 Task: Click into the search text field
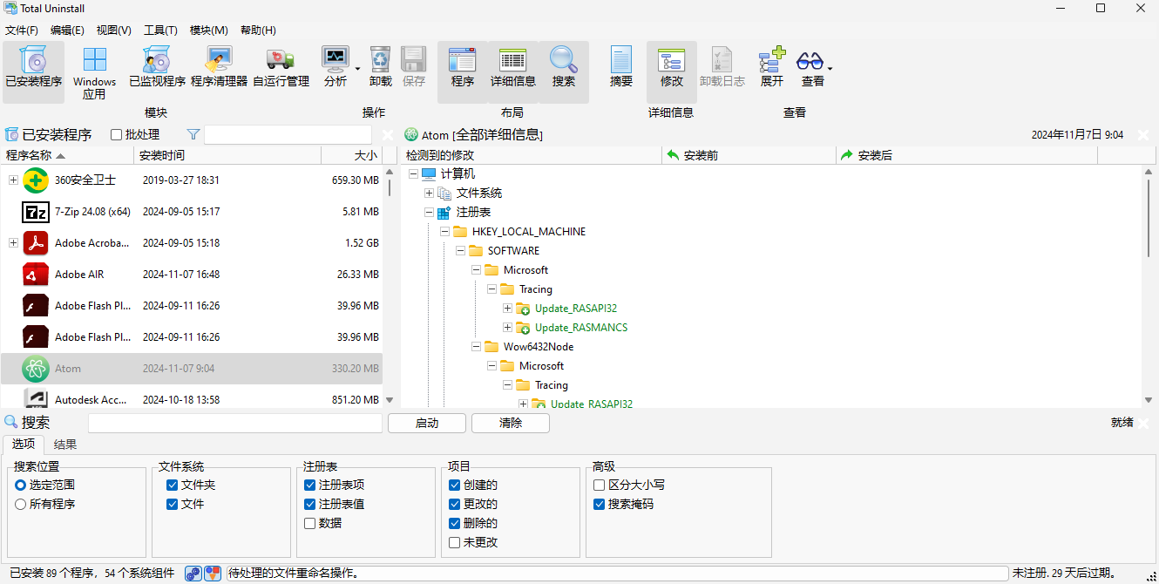pos(235,423)
